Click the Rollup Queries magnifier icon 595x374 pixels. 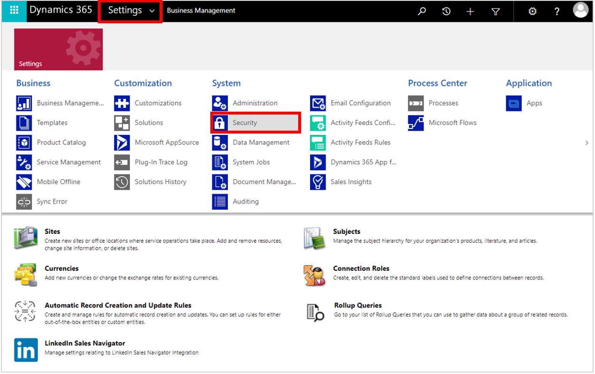315,312
